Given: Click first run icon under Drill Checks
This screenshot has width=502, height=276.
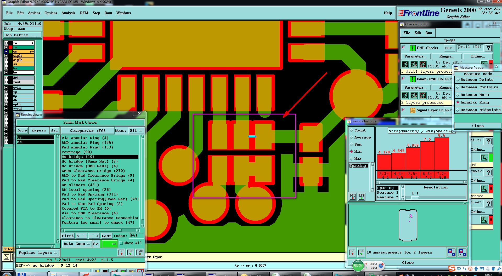Looking at the screenshot, I should click(405, 64).
